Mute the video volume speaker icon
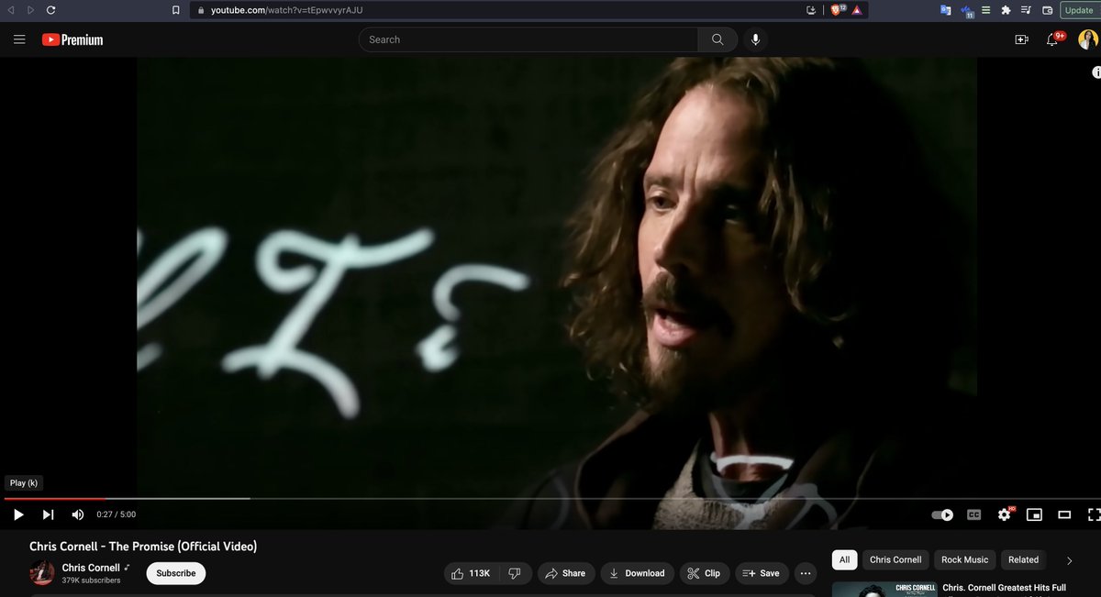Image resolution: width=1101 pixels, height=597 pixels. pyautogui.click(x=78, y=514)
